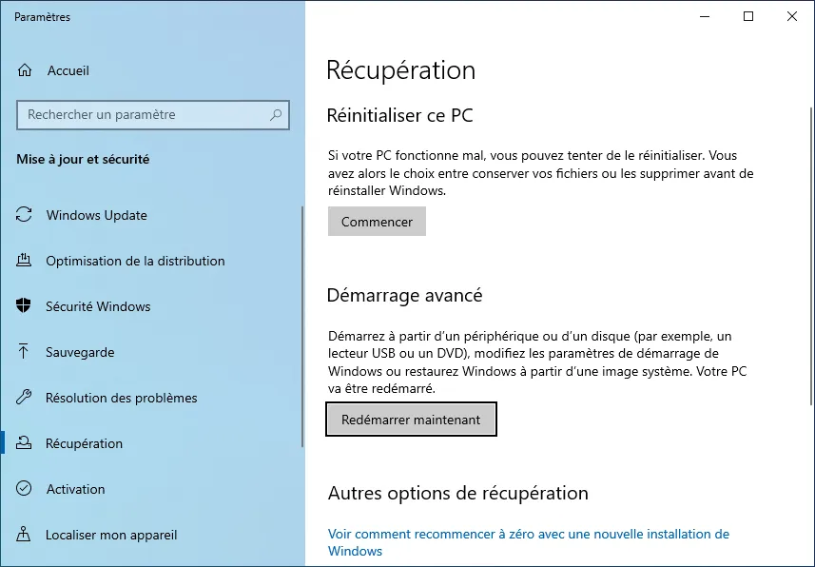Click the Activation checkmark icon
Viewport: 815px width, 567px height.
pos(25,489)
